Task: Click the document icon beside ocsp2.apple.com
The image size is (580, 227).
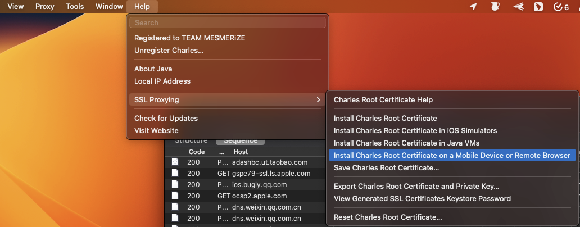Action: point(175,196)
